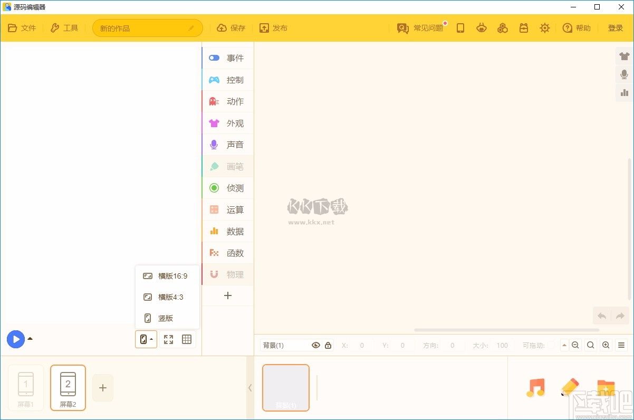
Task: Click the fullscreen stage icon
Action: click(168, 339)
